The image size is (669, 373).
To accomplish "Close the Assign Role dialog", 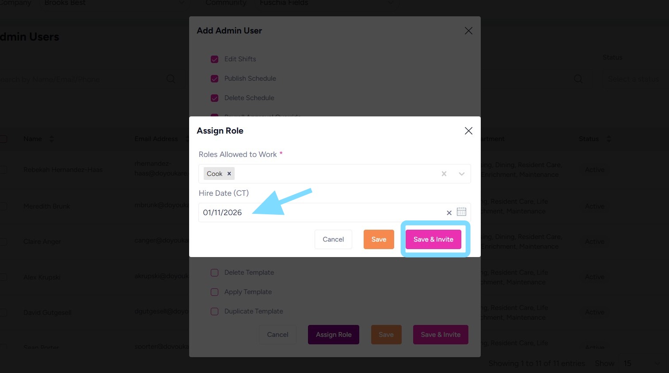I will [468, 131].
